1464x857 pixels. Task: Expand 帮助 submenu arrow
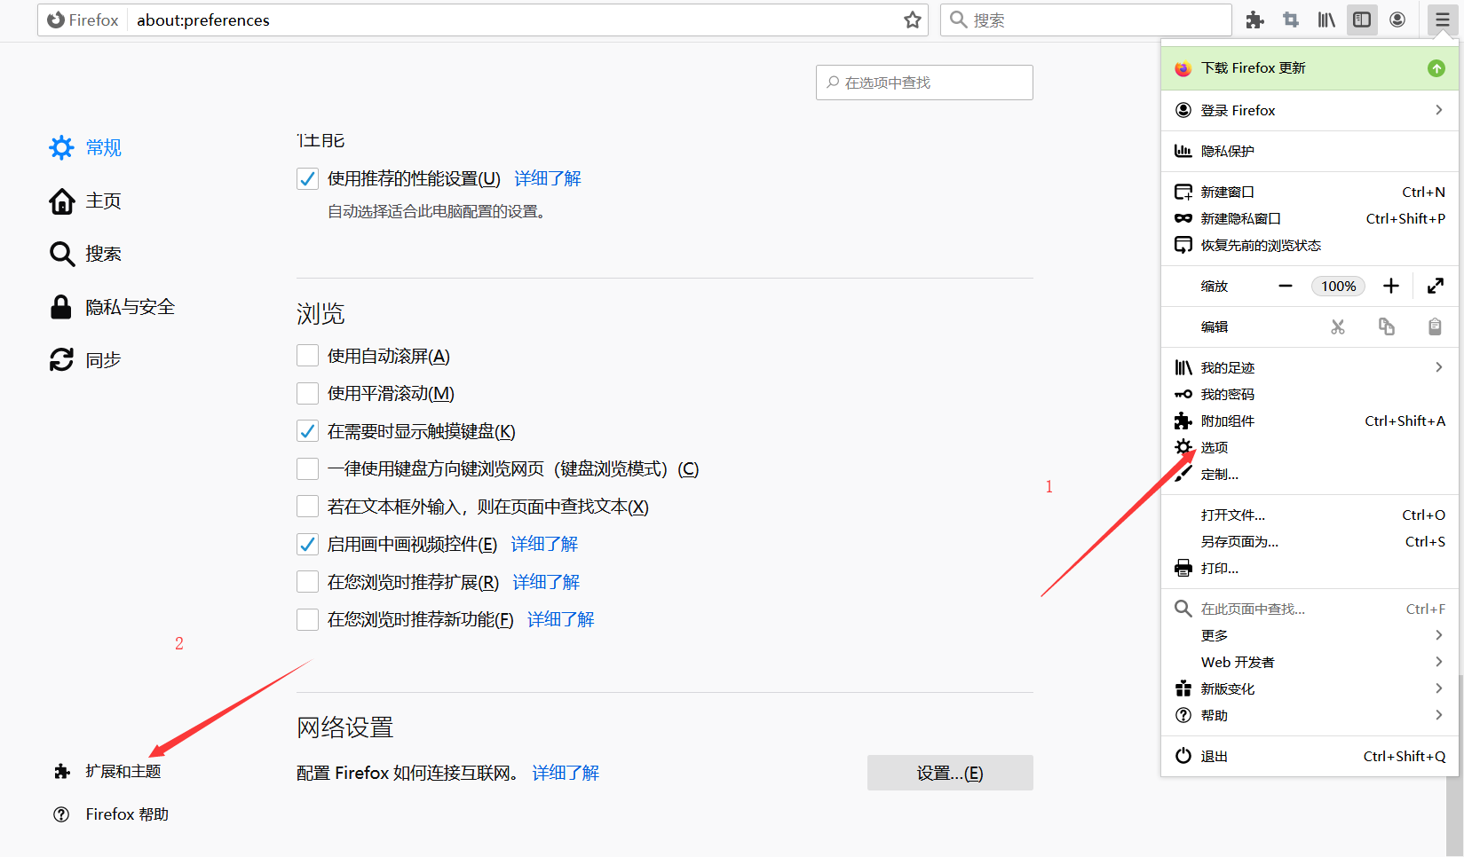click(x=1438, y=715)
